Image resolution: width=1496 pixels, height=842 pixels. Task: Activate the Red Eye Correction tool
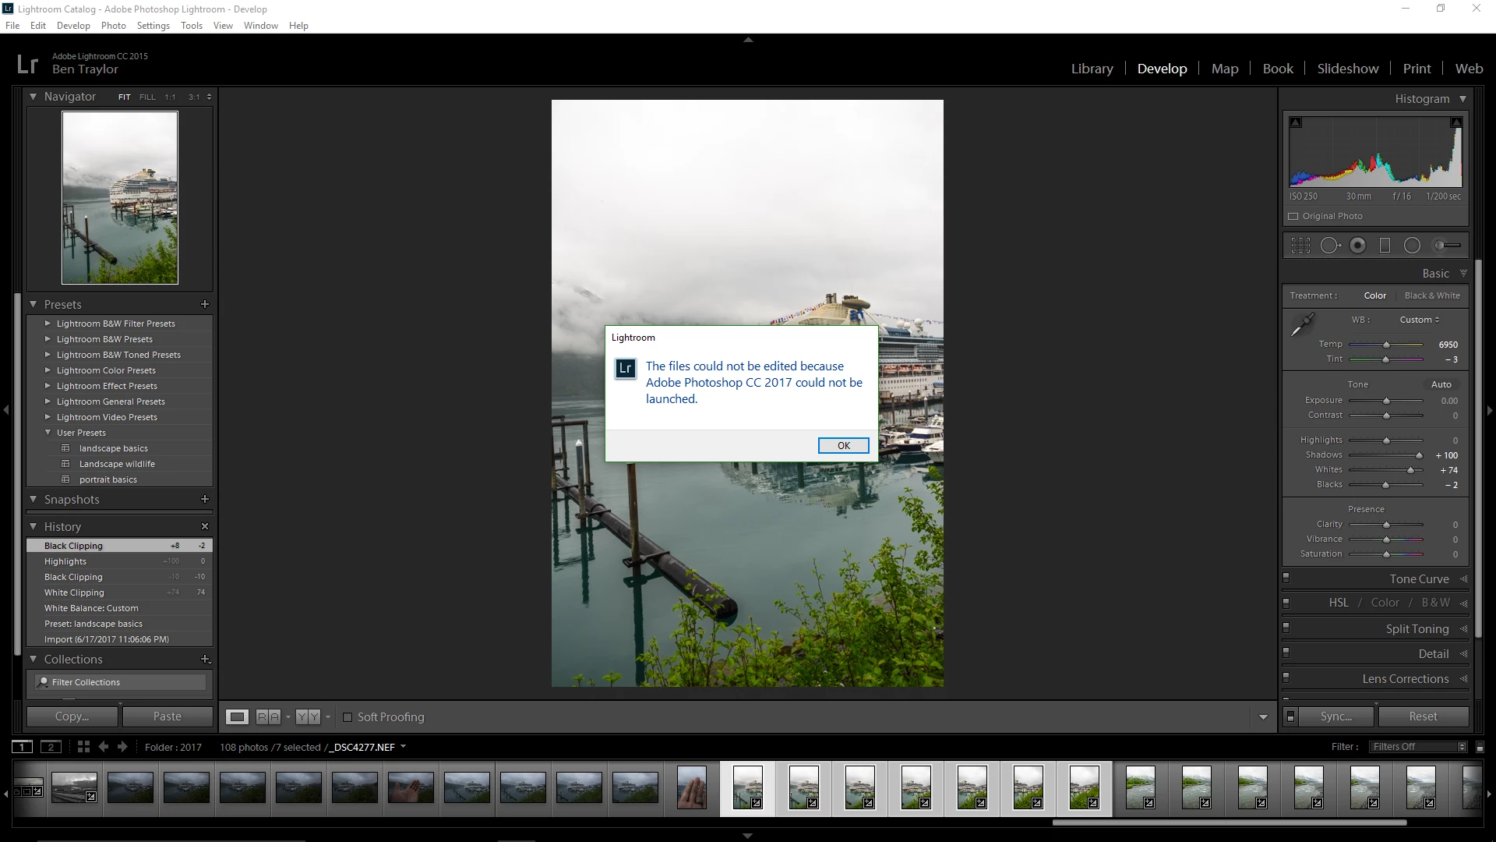click(x=1358, y=246)
